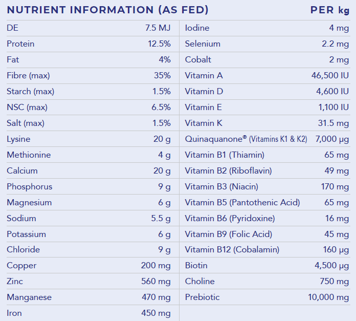Viewport: 356px width, 321px height.
Task: Click the Copper 200 mg value
Action: tap(155, 266)
